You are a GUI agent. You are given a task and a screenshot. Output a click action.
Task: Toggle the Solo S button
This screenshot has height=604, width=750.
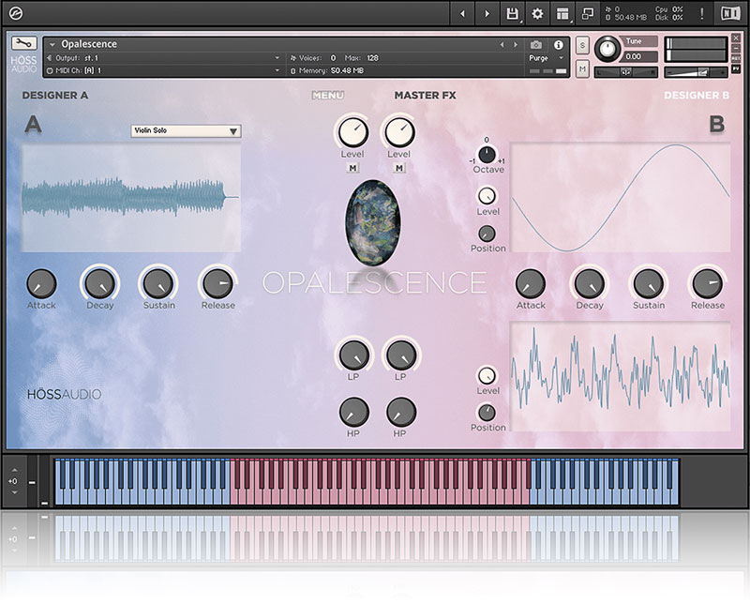[x=582, y=46]
